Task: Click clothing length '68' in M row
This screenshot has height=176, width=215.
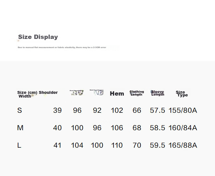Action: 137,128
